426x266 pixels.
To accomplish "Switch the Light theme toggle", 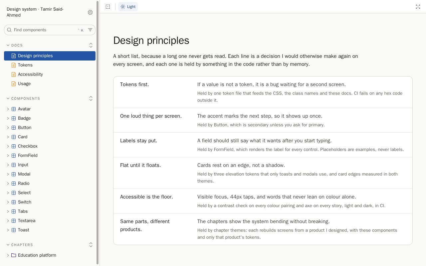I will (x=128, y=7).
